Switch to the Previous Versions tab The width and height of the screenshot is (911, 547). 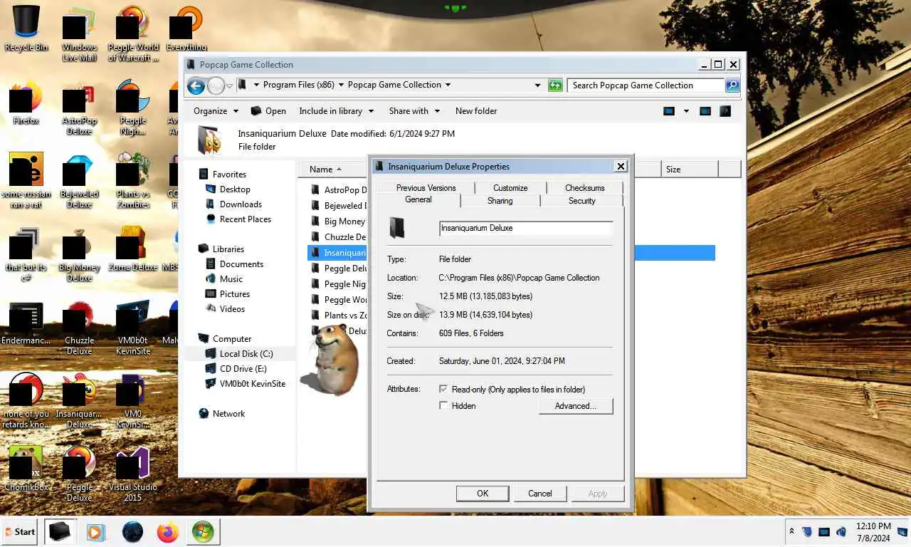(426, 188)
